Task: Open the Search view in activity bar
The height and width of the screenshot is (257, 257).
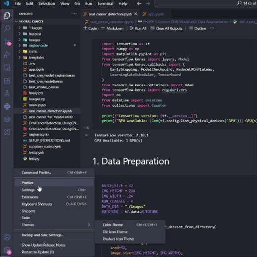Action: tap(7, 29)
